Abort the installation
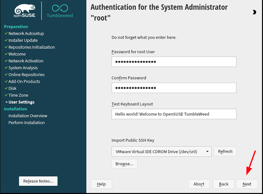263x194 pixels. [199, 184]
